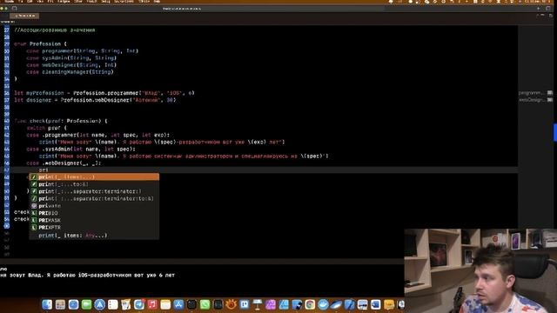This screenshot has height=313, width=557.
Task: Click 'let myProfession' declaration line
Action: point(104,93)
